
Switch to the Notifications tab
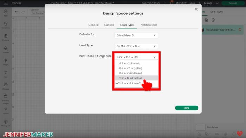coord(149,25)
